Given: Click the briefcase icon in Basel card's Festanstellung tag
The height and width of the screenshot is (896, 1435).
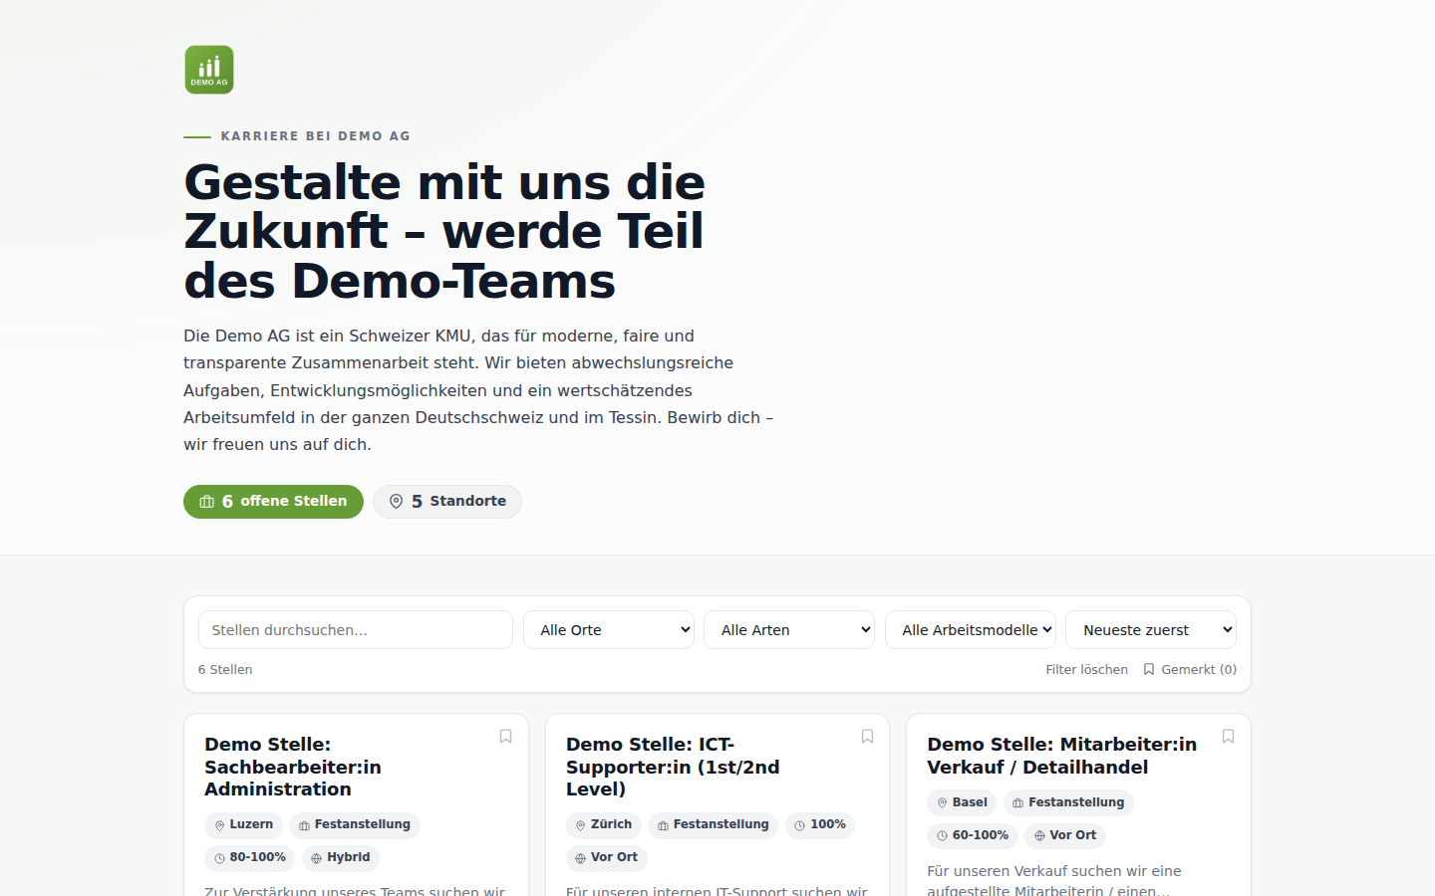Looking at the screenshot, I should coord(1018,803).
